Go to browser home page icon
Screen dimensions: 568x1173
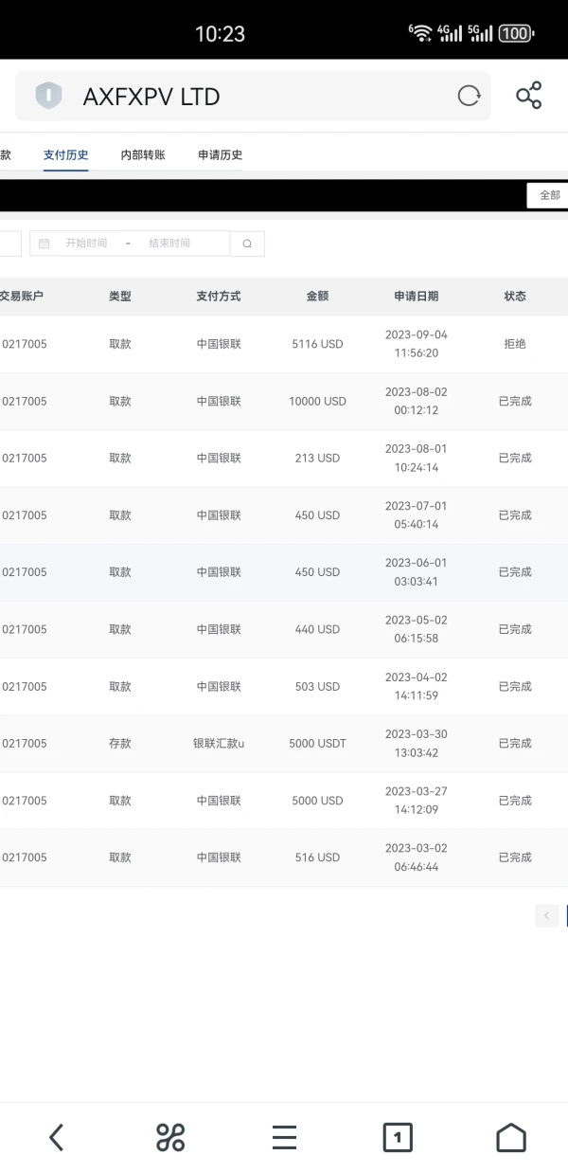point(511,1137)
